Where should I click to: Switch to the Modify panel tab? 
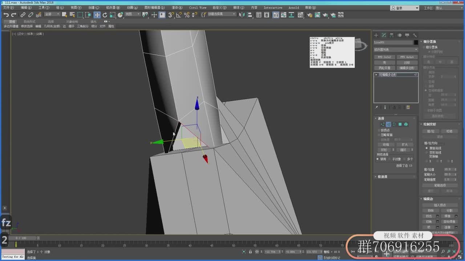click(x=384, y=35)
